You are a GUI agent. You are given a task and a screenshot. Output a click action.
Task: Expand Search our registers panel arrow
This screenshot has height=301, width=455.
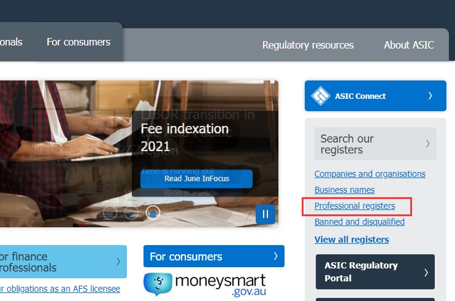coord(428,144)
